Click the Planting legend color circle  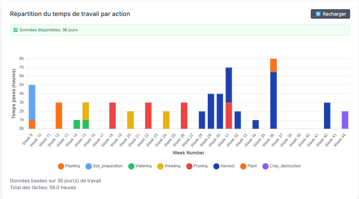61,166
